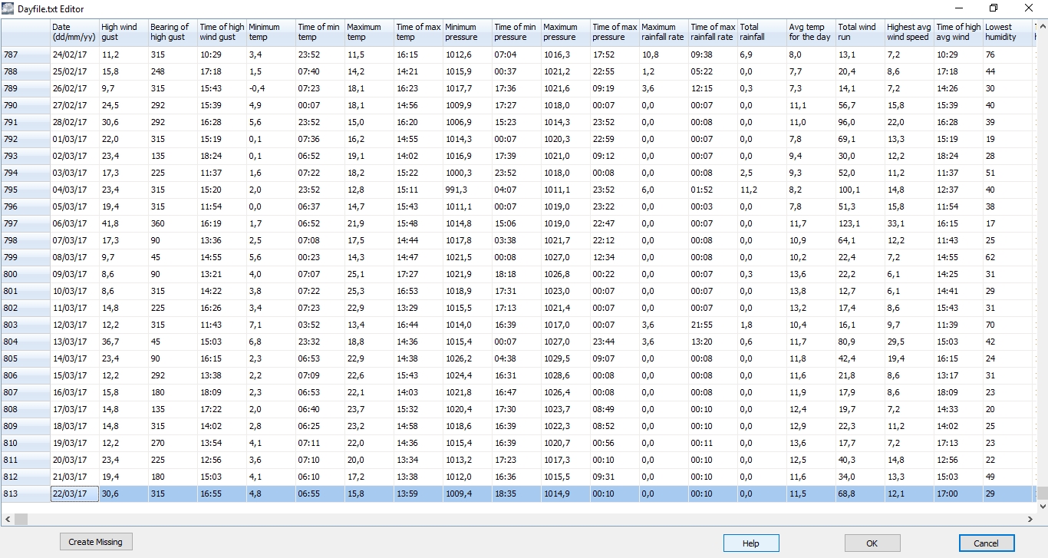This screenshot has width=1048, height=558.
Task: Select row header 787
Action: click(x=25, y=54)
